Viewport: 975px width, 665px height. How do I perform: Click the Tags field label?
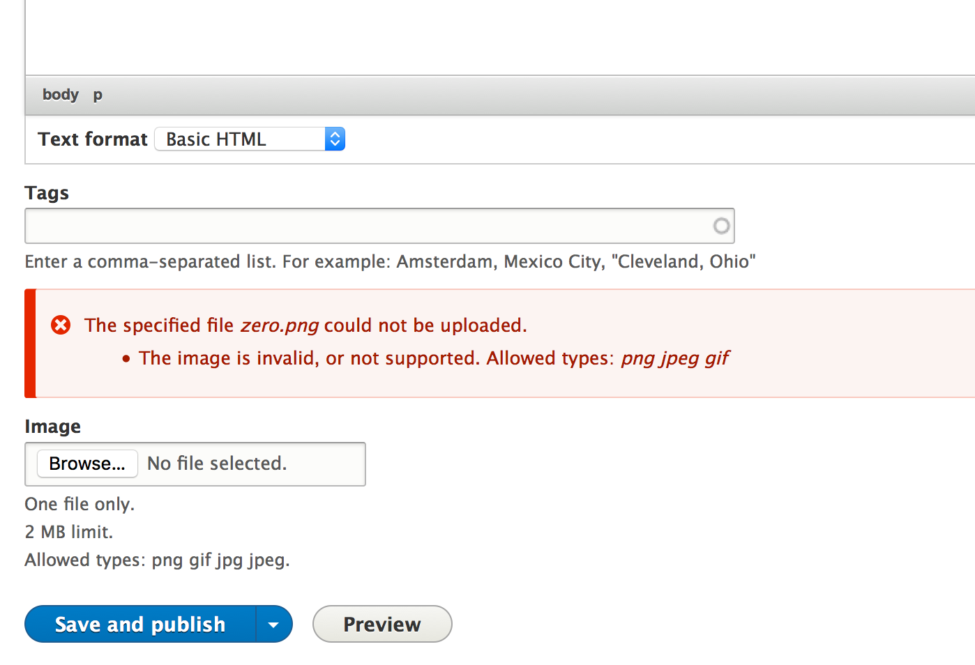click(47, 193)
